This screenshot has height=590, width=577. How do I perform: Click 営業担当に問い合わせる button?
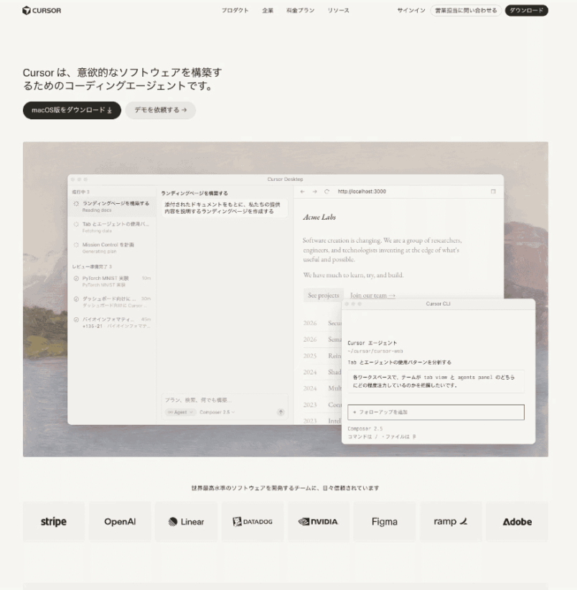pyautogui.click(x=466, y=11)
